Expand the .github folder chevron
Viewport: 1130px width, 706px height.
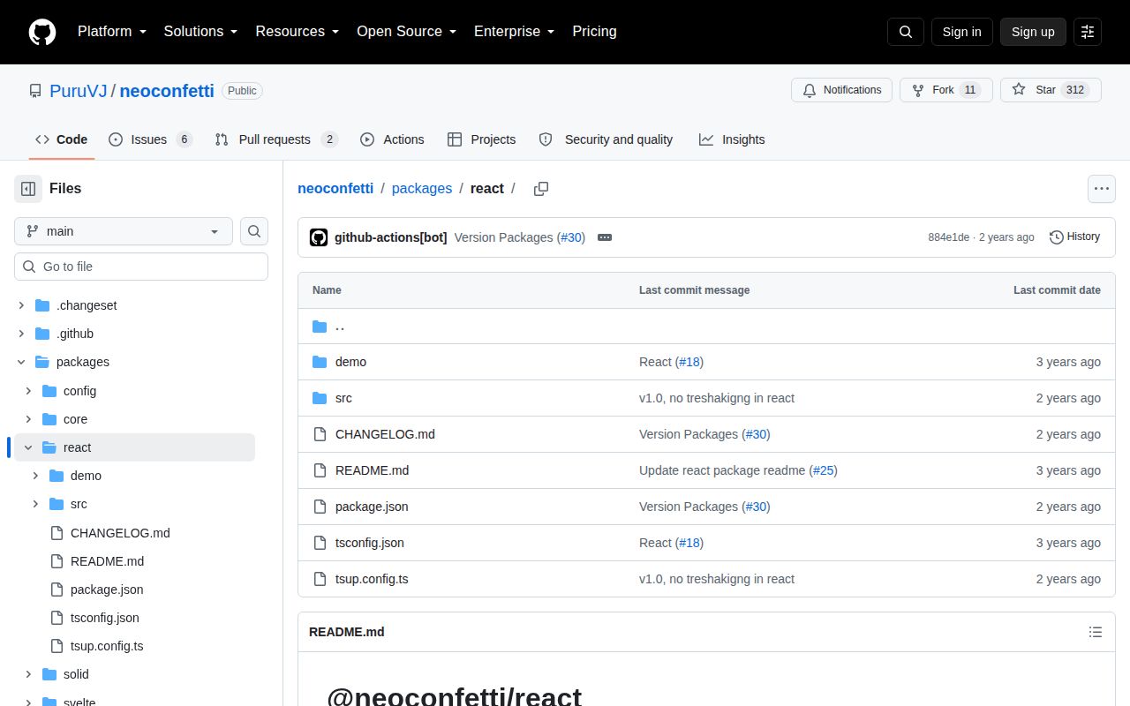point(21,334)
